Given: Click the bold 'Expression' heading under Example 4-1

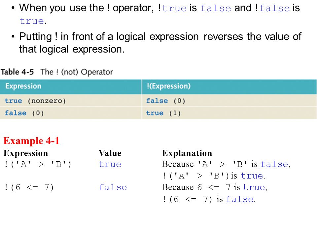Looking at the screenshot, I should [26, 153].
